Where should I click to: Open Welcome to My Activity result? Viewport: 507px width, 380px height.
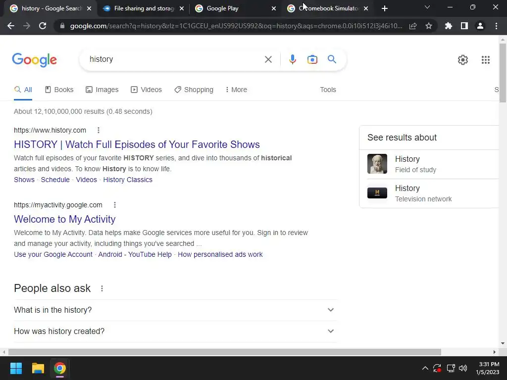pyautogui.click(x=65, y=219)
